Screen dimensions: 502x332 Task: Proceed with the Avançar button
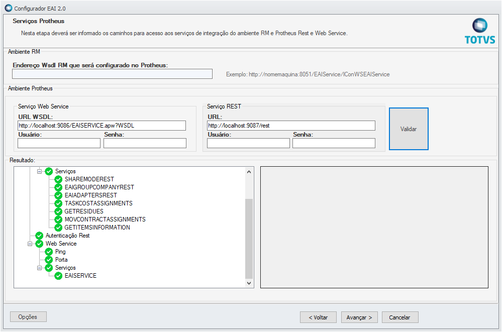[x=359, y=317]
